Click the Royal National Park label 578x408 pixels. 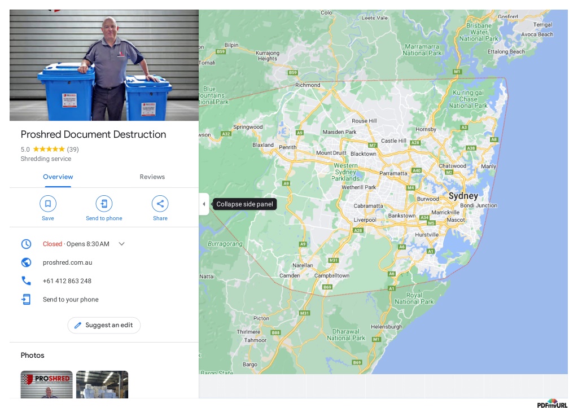414,299
